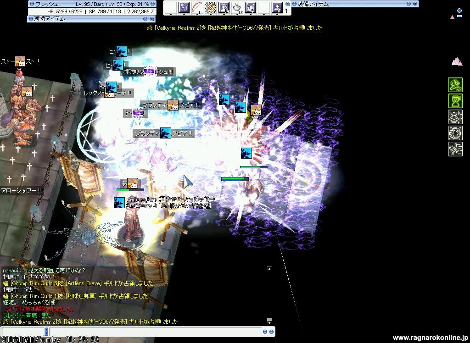Viewport: 470px width, 343px height.
Task: Click the chat line 'フレッシュ斉藤 : きた'
Action: point(27,315)
